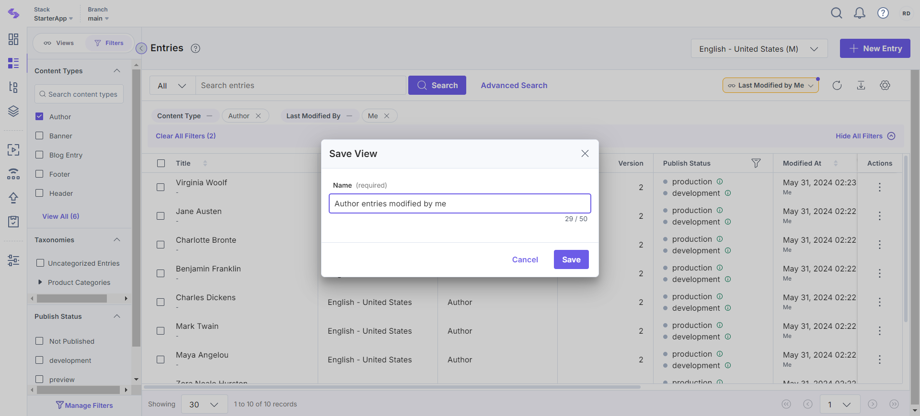Click the Clear All Filters (2) link
920x416 pixels.
[185, 136]
